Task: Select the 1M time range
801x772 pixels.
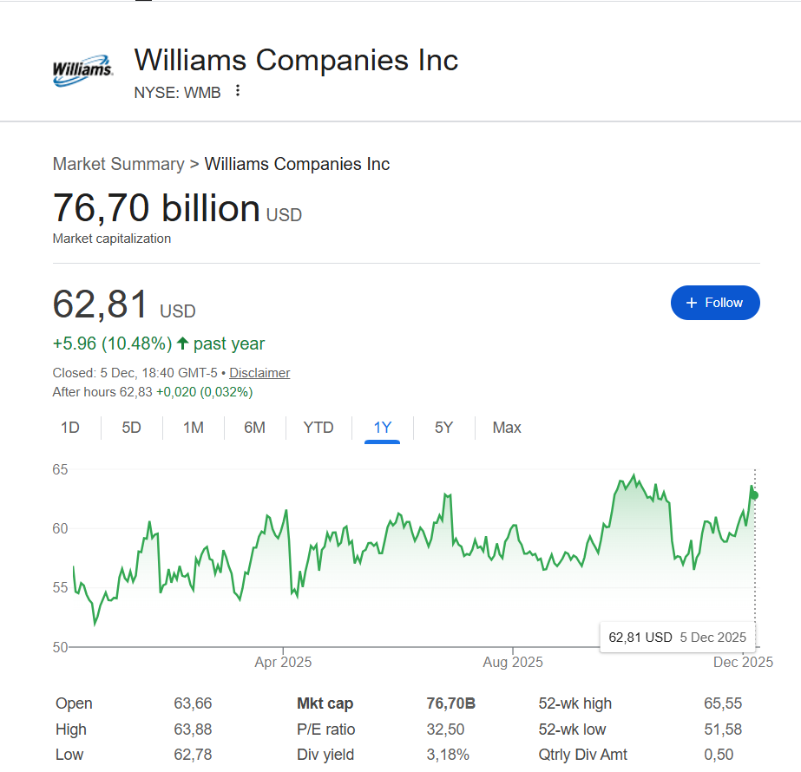Action: pyautogui.click(x=194, y=428)
